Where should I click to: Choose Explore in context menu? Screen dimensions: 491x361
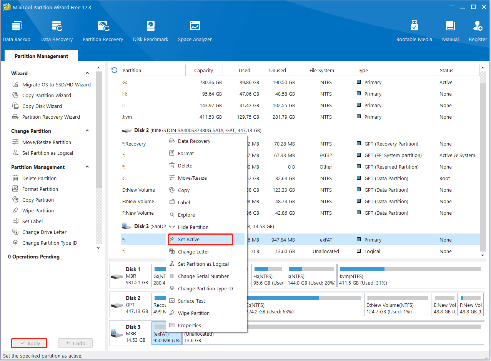coord(206,215)
